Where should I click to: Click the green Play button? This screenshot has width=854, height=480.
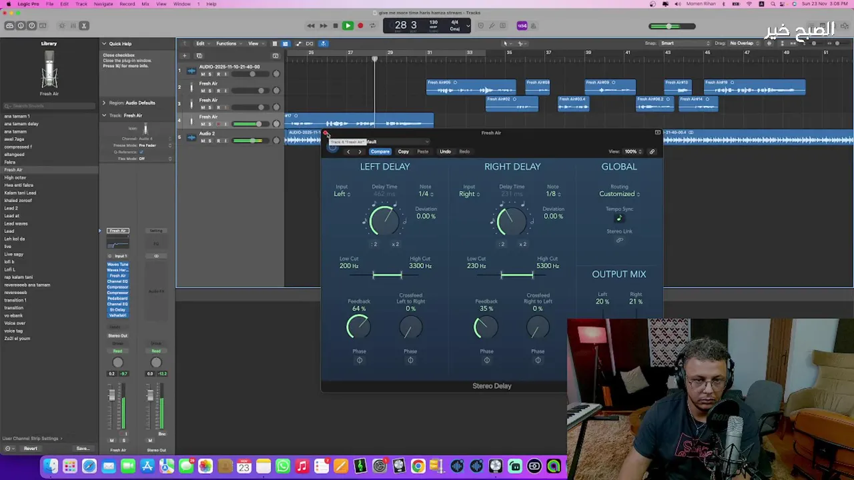point(348,25)
